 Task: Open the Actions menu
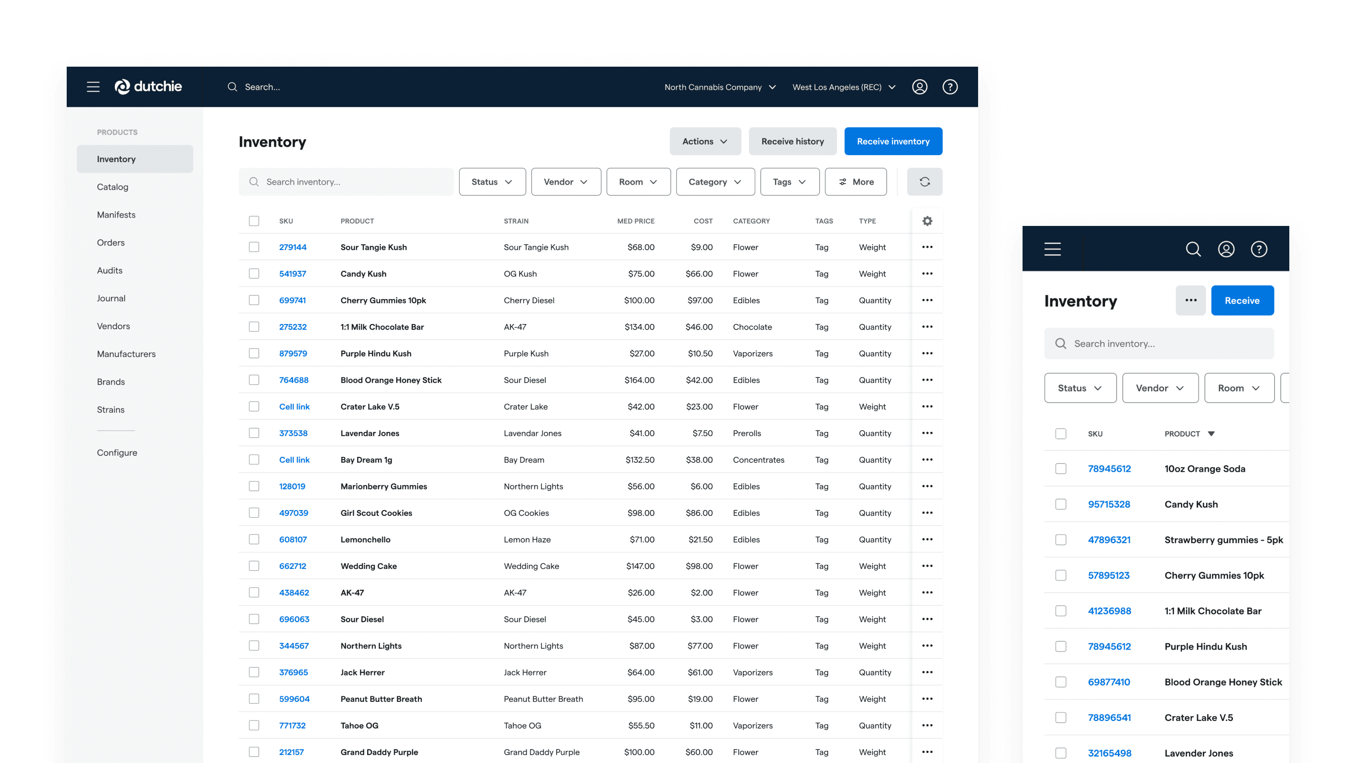(x=705, y=141)
